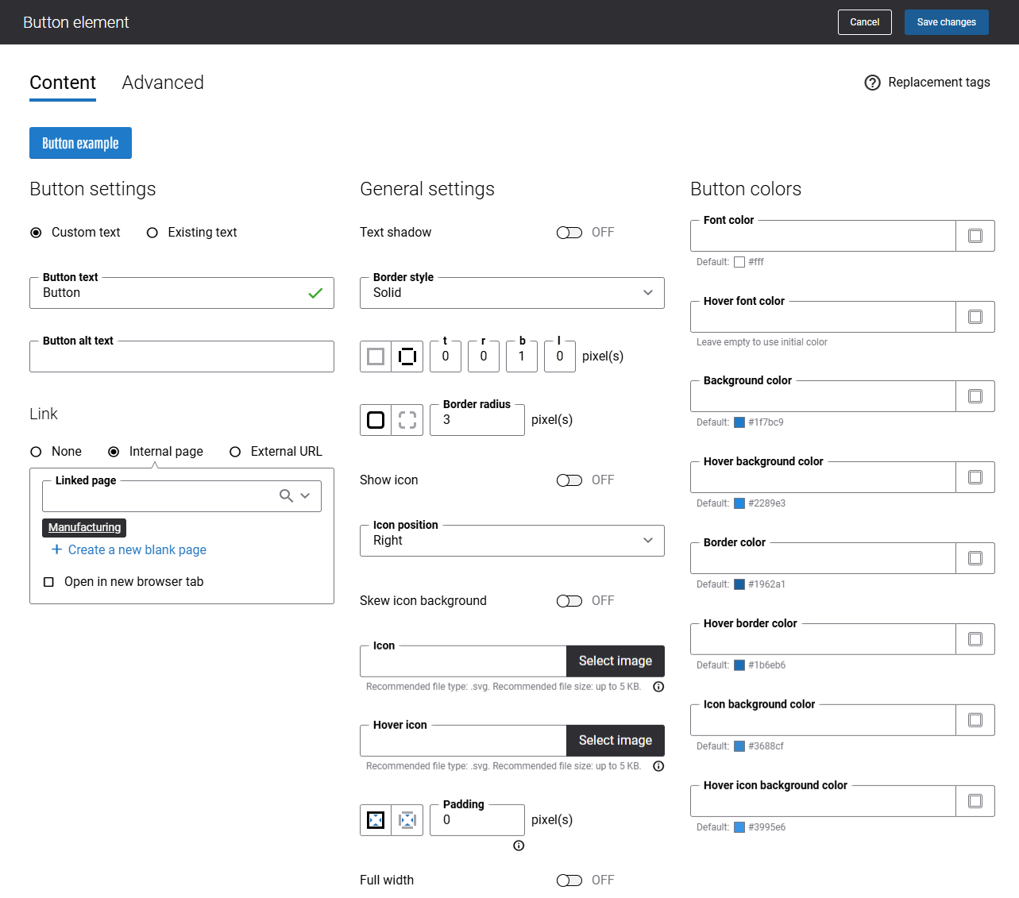Toggle Skew icon background switch
This screenshot has height=898, width=1019.
(x=569, y=601)
